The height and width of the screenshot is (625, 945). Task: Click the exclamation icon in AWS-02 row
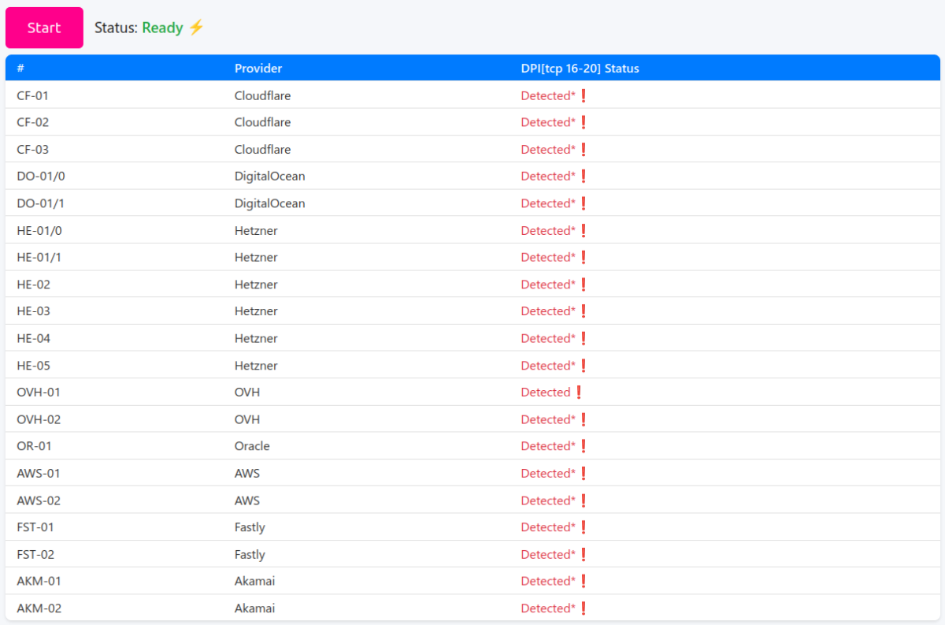pos(584,500)
